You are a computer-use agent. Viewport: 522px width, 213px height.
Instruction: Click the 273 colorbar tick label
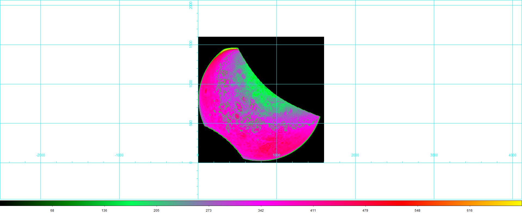(209, 210)
